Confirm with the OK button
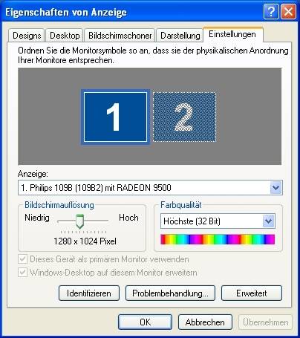This screenshot has height=338, width=300. click(145, 322)
